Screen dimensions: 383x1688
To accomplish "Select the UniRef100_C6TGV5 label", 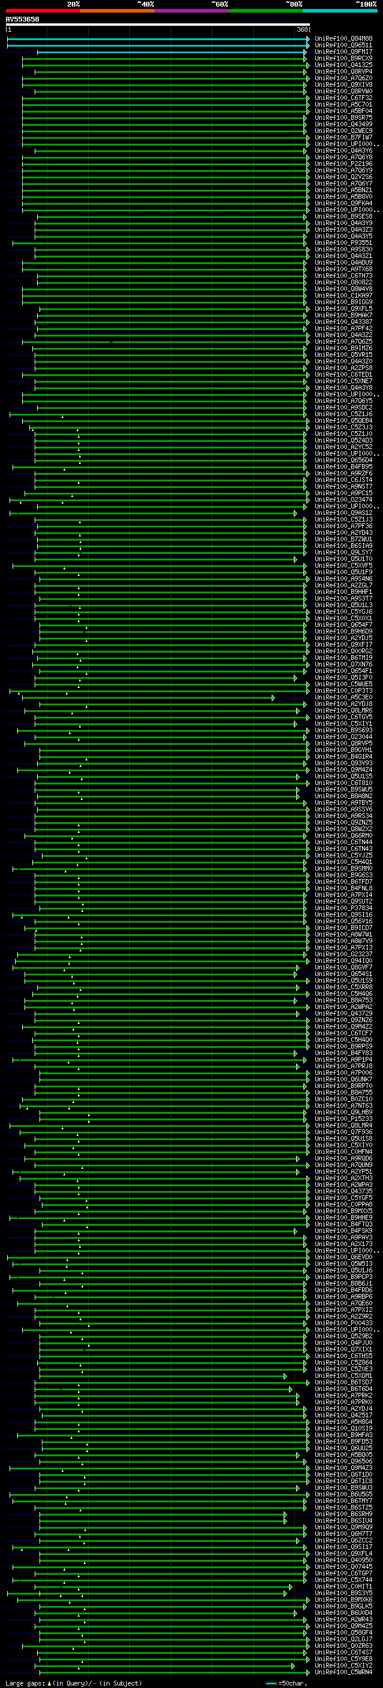I will [344, 717].
